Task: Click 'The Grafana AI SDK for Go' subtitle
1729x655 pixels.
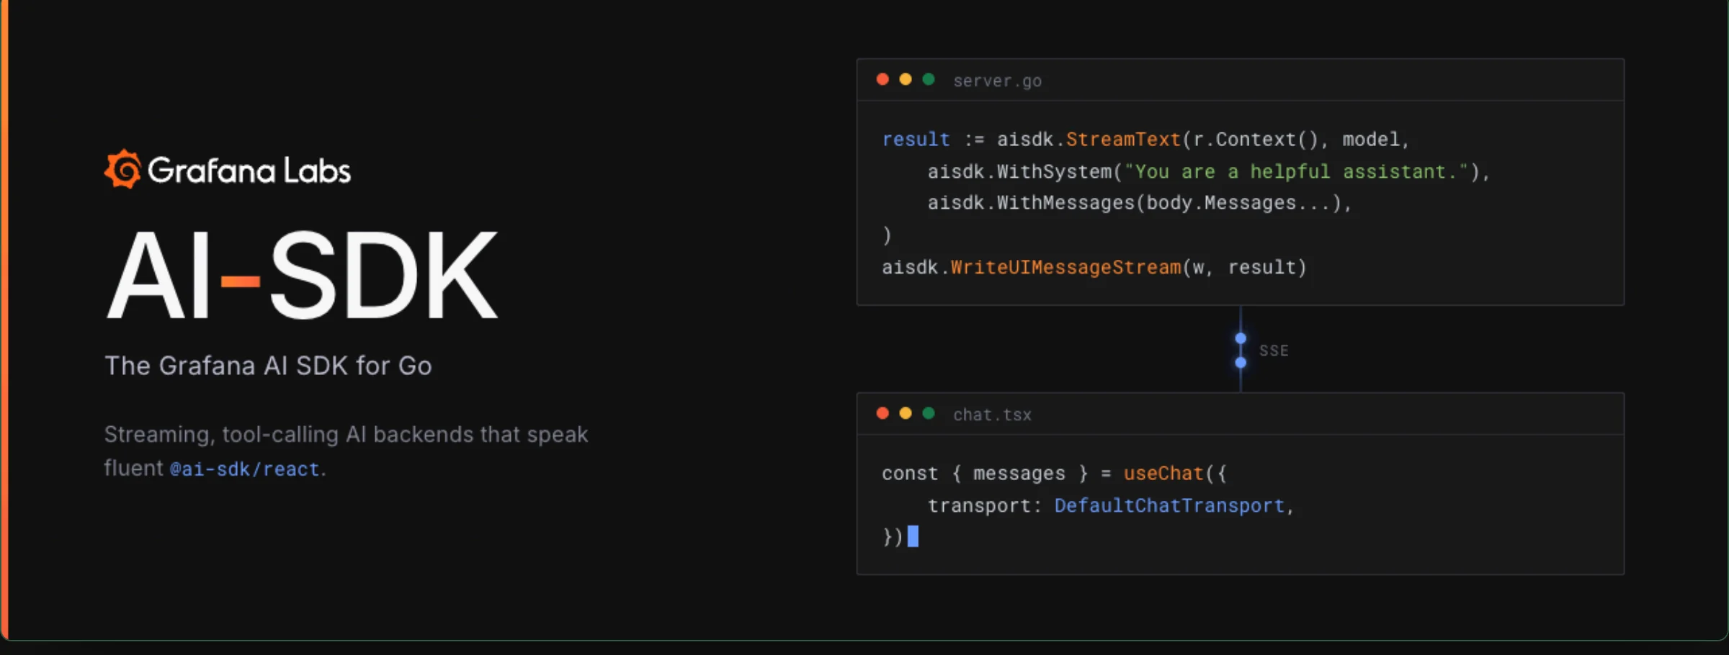Action: click(x=268, y=366)
